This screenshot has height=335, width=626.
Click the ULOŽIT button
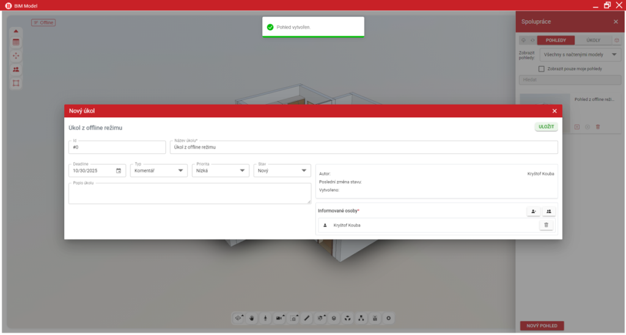(546, 127)
